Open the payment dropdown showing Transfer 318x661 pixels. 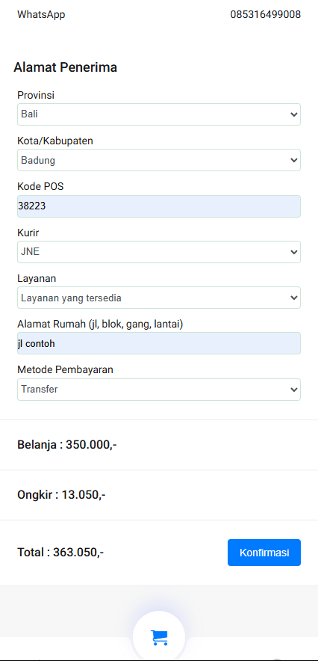[159, 390]
